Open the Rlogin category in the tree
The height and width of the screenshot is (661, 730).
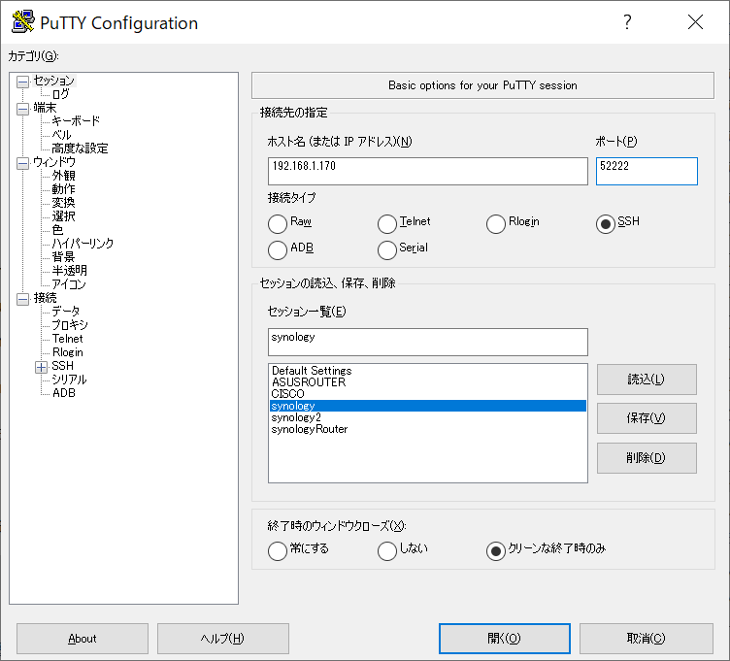pos(68,352)
